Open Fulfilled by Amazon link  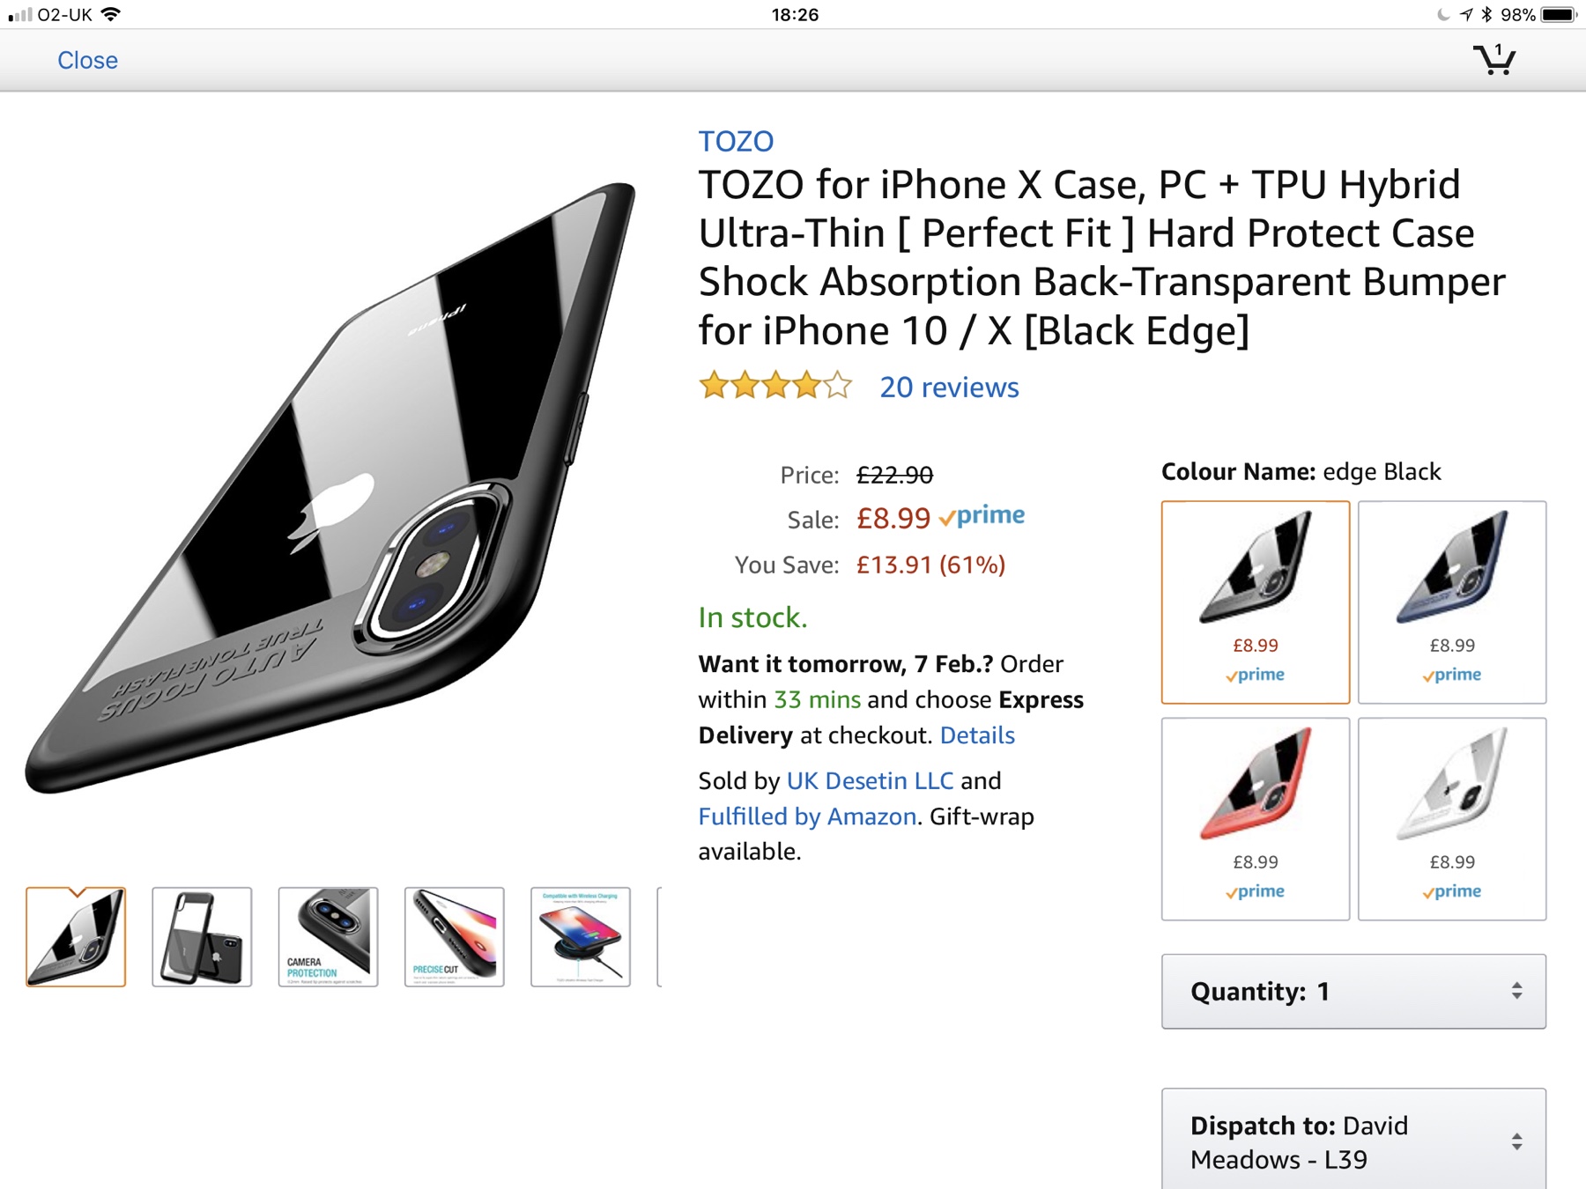point(807,816)
